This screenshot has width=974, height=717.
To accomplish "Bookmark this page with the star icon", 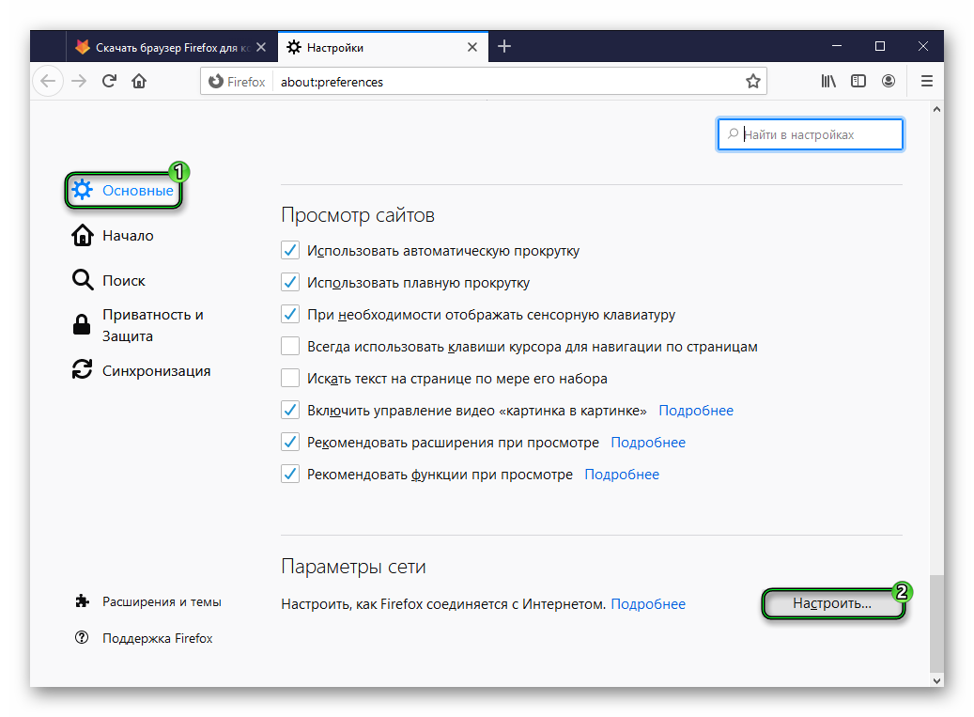I will pyautogui.click(x=753, y=82).
